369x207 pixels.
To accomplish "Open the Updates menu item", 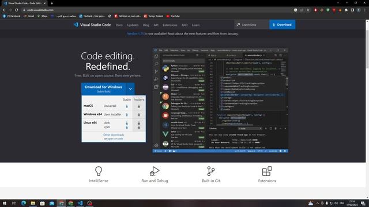I will point(133,25).
